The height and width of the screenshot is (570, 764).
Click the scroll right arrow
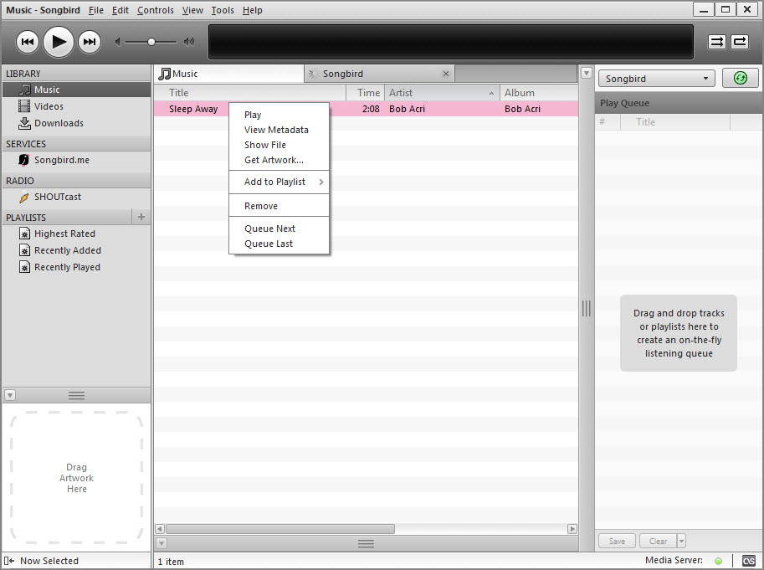click(x=572, y=529)
